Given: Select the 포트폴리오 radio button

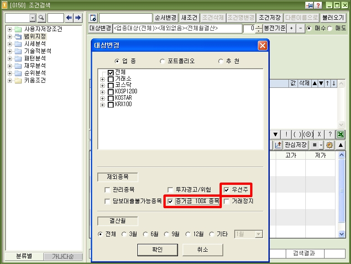Looking at the screenshot, I should click(162, 61).
